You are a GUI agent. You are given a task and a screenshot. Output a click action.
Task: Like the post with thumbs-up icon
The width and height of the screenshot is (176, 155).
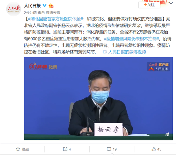[154, 149]
